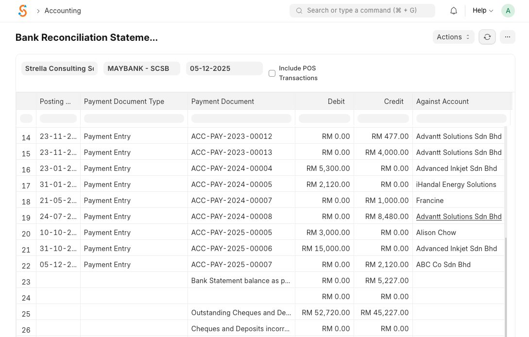Screen dimensions: 529x337
Task: Open the notifications bell
Action: click(x=454, y=11)
